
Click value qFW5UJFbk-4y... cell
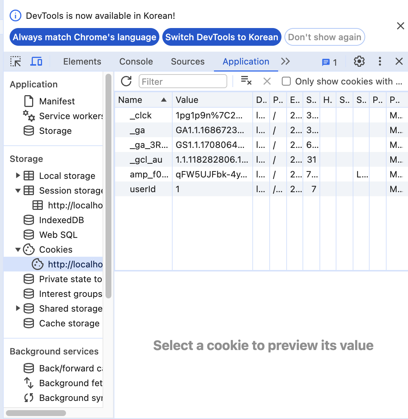click(x=212, y=174)
